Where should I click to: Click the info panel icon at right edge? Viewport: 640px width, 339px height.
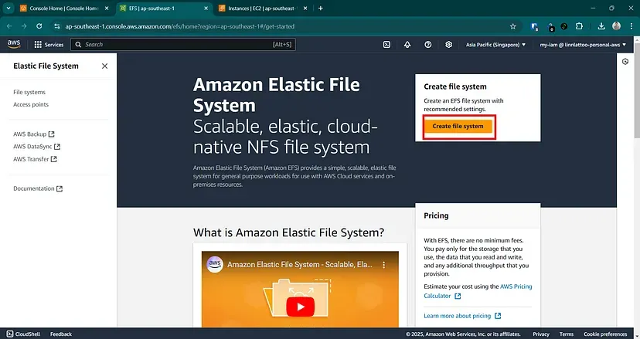point(625,62)
